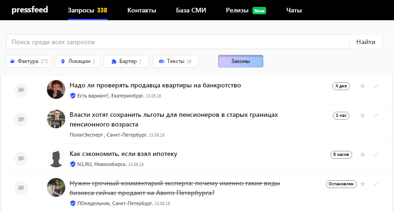The height and width of the screenshot is (212, 394).
Task: Open avatar of ПолитЭксперт author
Action: (56, 119)
